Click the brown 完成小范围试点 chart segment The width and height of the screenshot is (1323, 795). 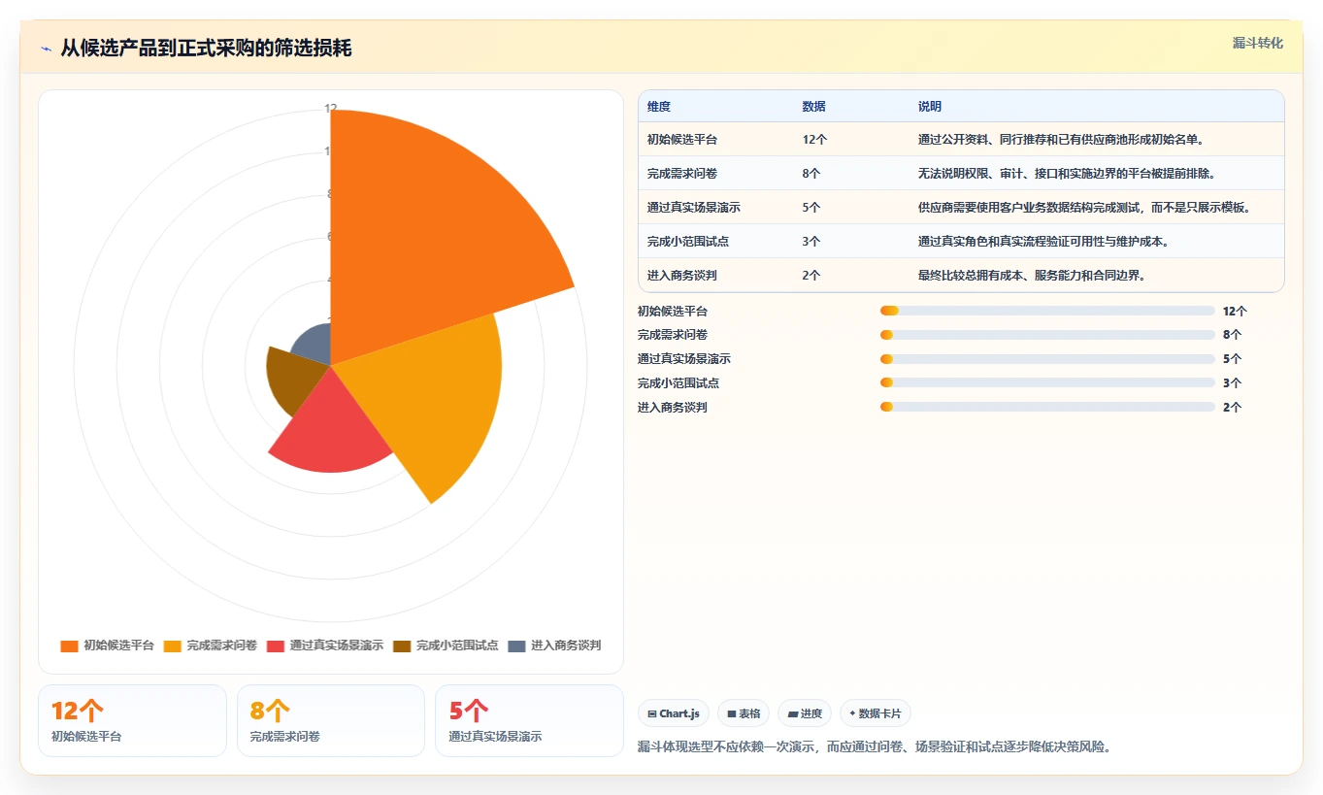295,378
